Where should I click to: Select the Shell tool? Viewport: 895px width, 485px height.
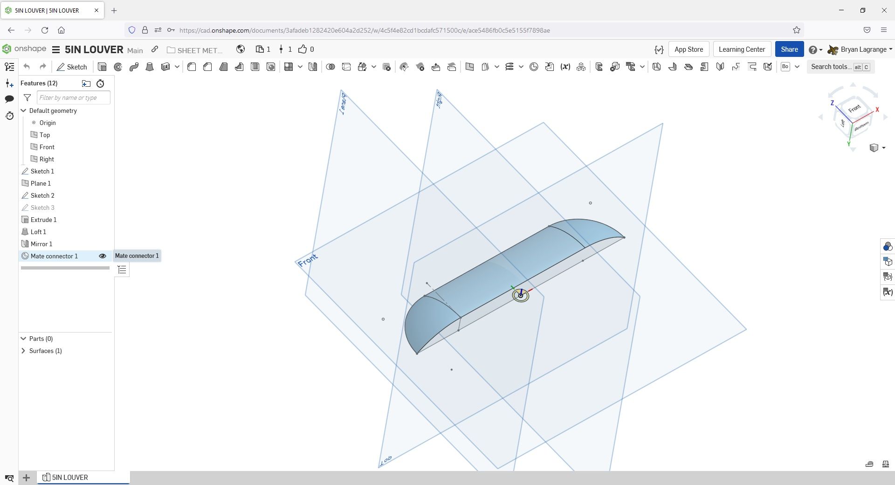[x=255, y=67]
